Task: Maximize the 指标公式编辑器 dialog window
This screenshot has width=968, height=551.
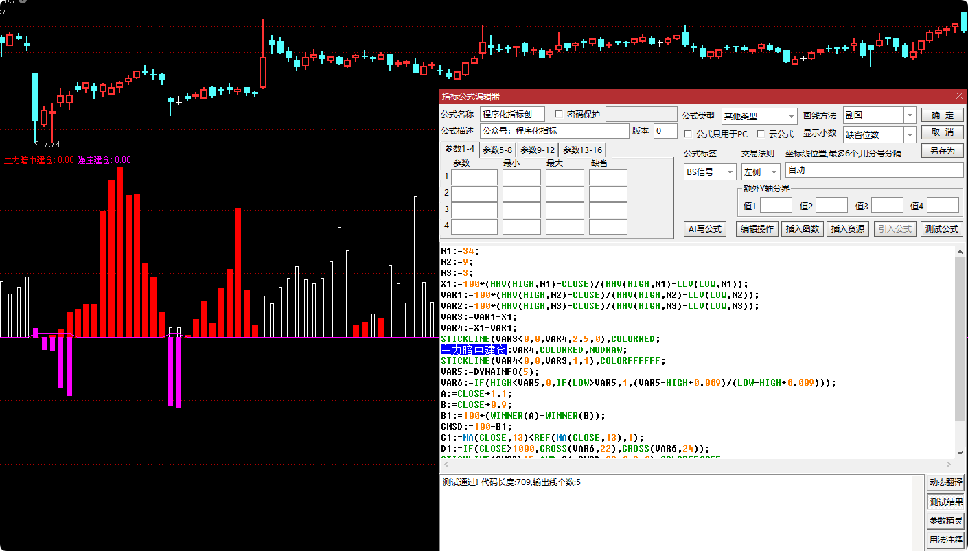Action: [945, 97]
